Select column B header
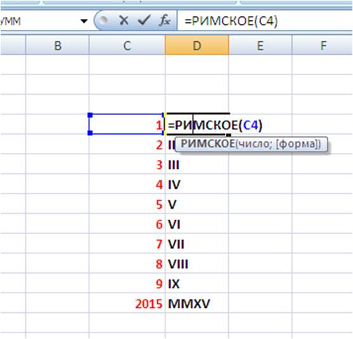353x339 pixels. coord(58,45)
